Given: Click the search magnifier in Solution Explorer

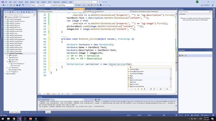Looking at the screenshot, I should point(34,15).
